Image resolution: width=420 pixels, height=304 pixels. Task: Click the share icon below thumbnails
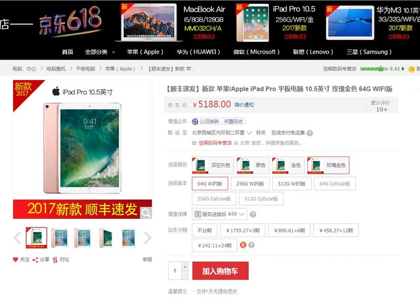[35, 260]
